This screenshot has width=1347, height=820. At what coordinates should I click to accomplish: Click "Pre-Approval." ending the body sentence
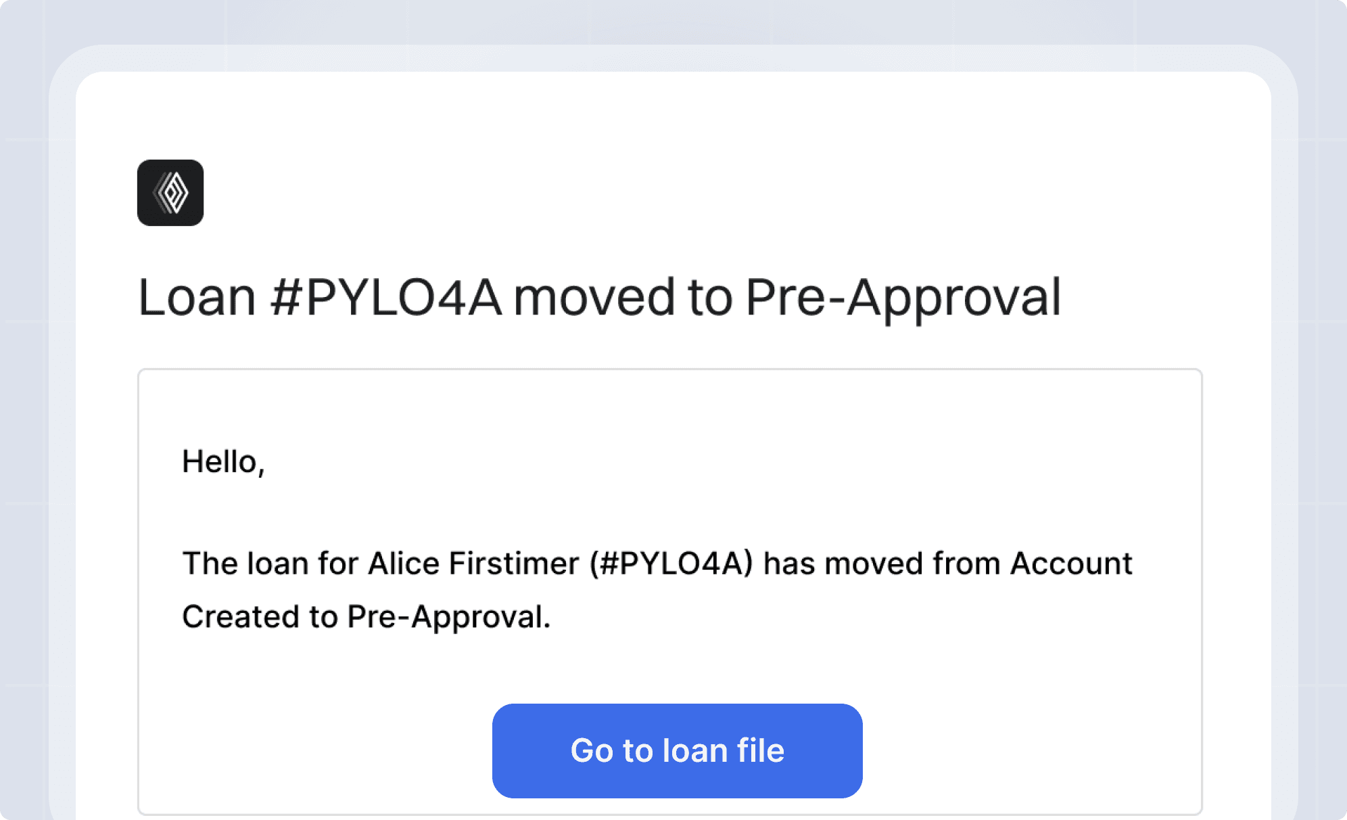(x=449, y=617)
